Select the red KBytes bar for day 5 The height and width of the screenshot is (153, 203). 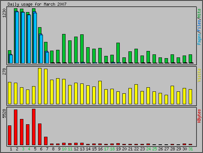(x=34, y=127)
